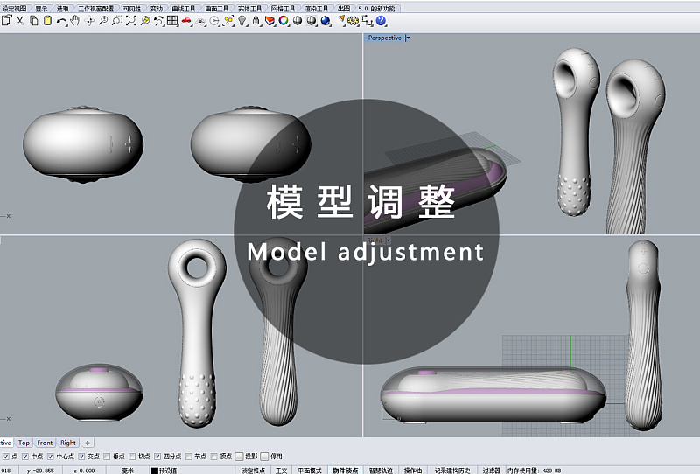The height and width of the screenshot is (474, 700).
Task: Open the color wheel icon
Action: (283, 20)
